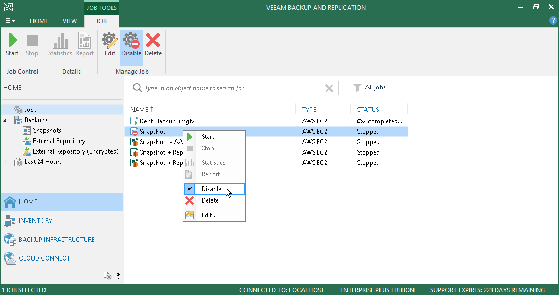Choose Start in the context menu
The width and height of the screenshot is (559, 295).
pyautogui.click(x=214, y=137)
